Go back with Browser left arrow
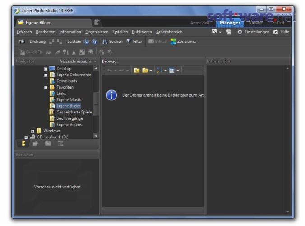Viewport: 305px width, 226px height. coord(110,71)
